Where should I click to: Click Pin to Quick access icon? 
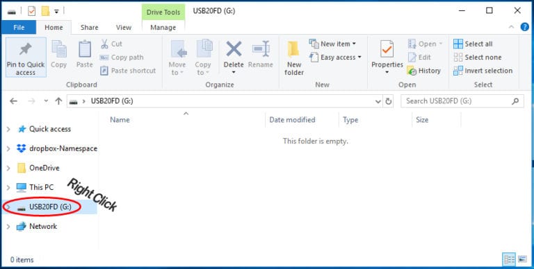pyautogui.click(x=26, y=50)
